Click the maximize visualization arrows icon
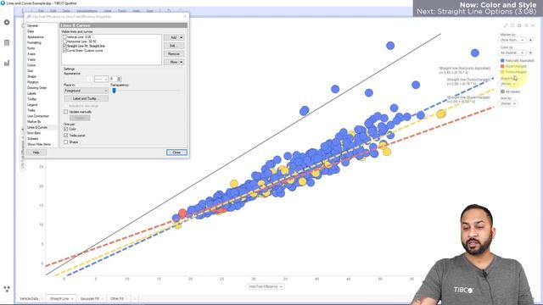Image resolution: width=543 pixels, height=305 pixels. coord(506,25)
